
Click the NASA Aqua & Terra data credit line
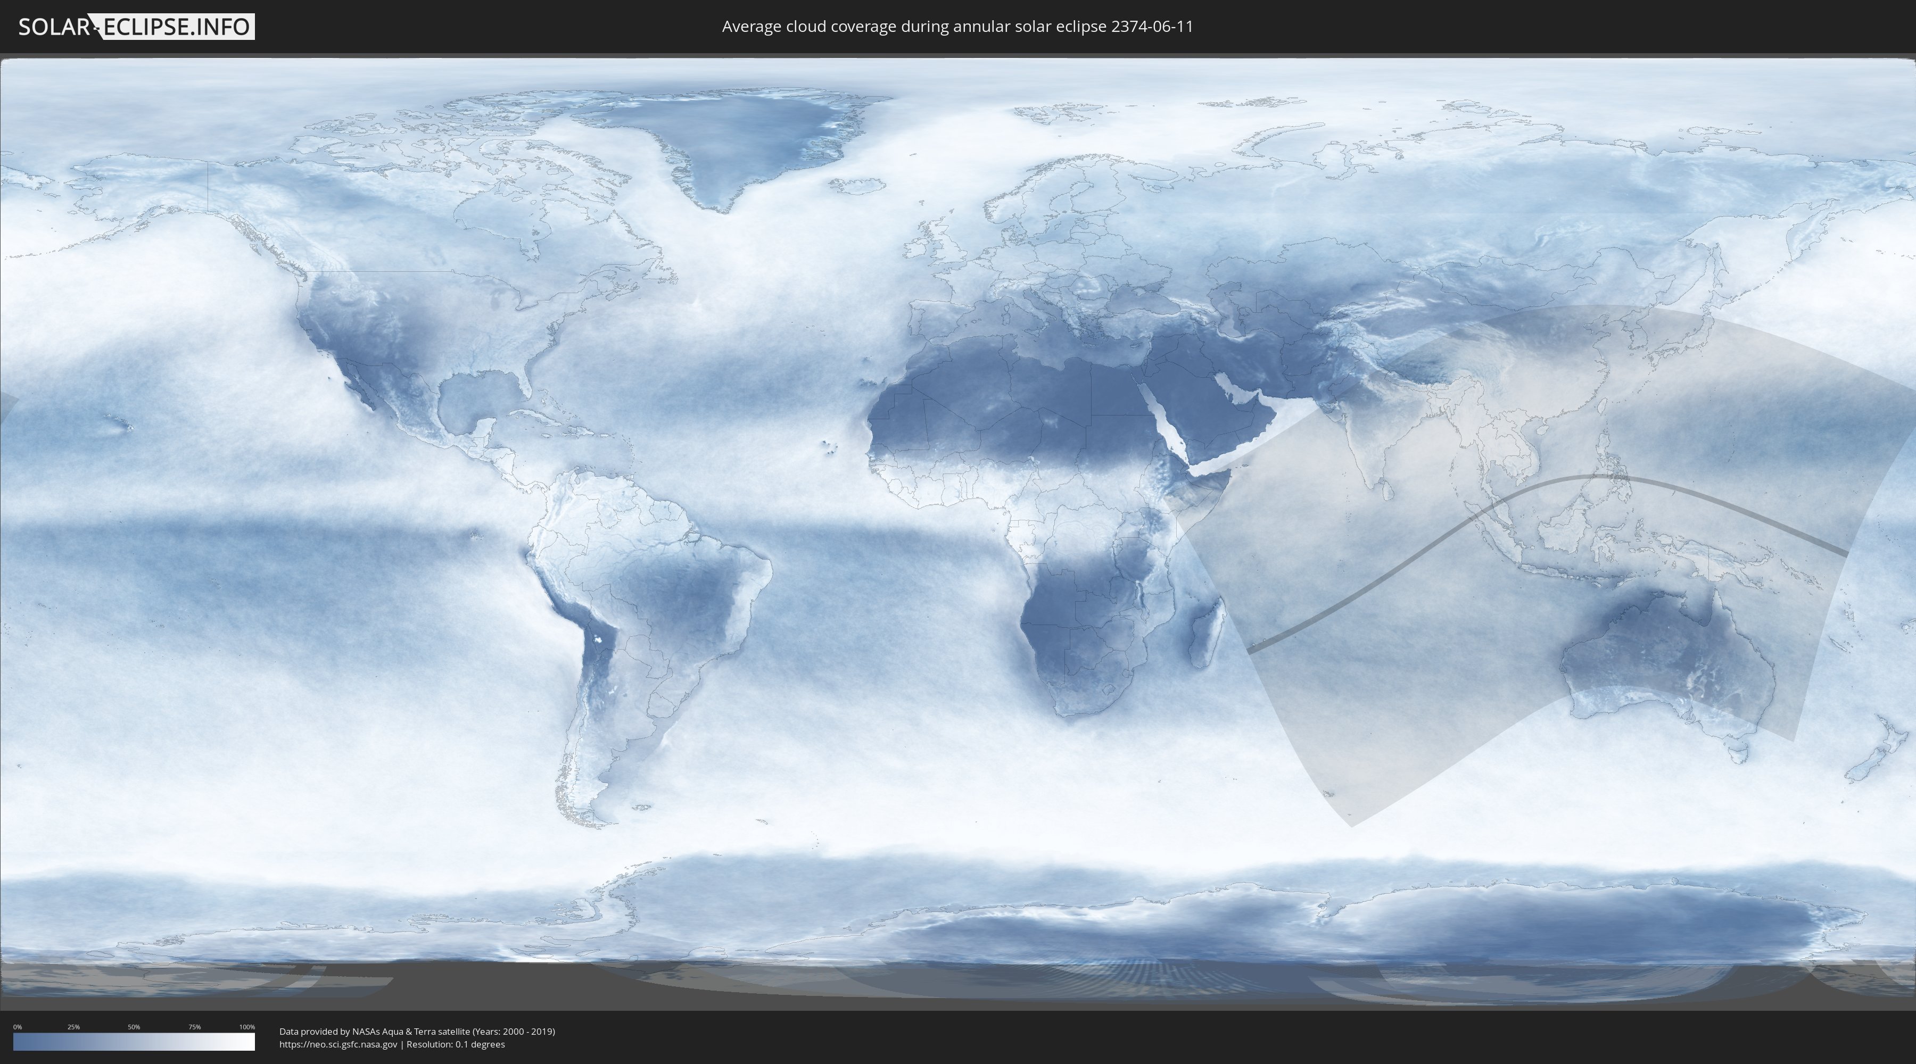pos(417,1032)
